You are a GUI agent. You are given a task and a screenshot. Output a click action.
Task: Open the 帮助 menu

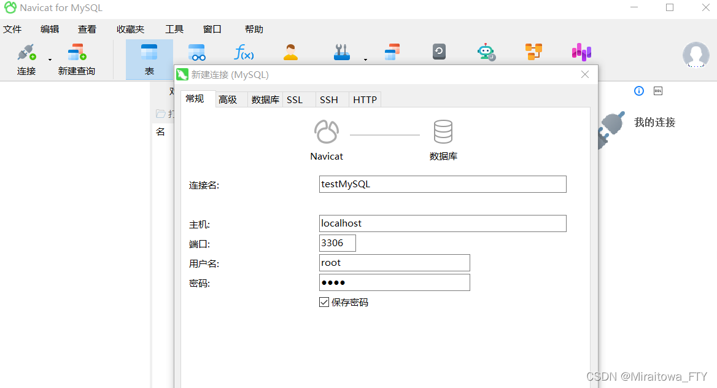tap(254, 28)
